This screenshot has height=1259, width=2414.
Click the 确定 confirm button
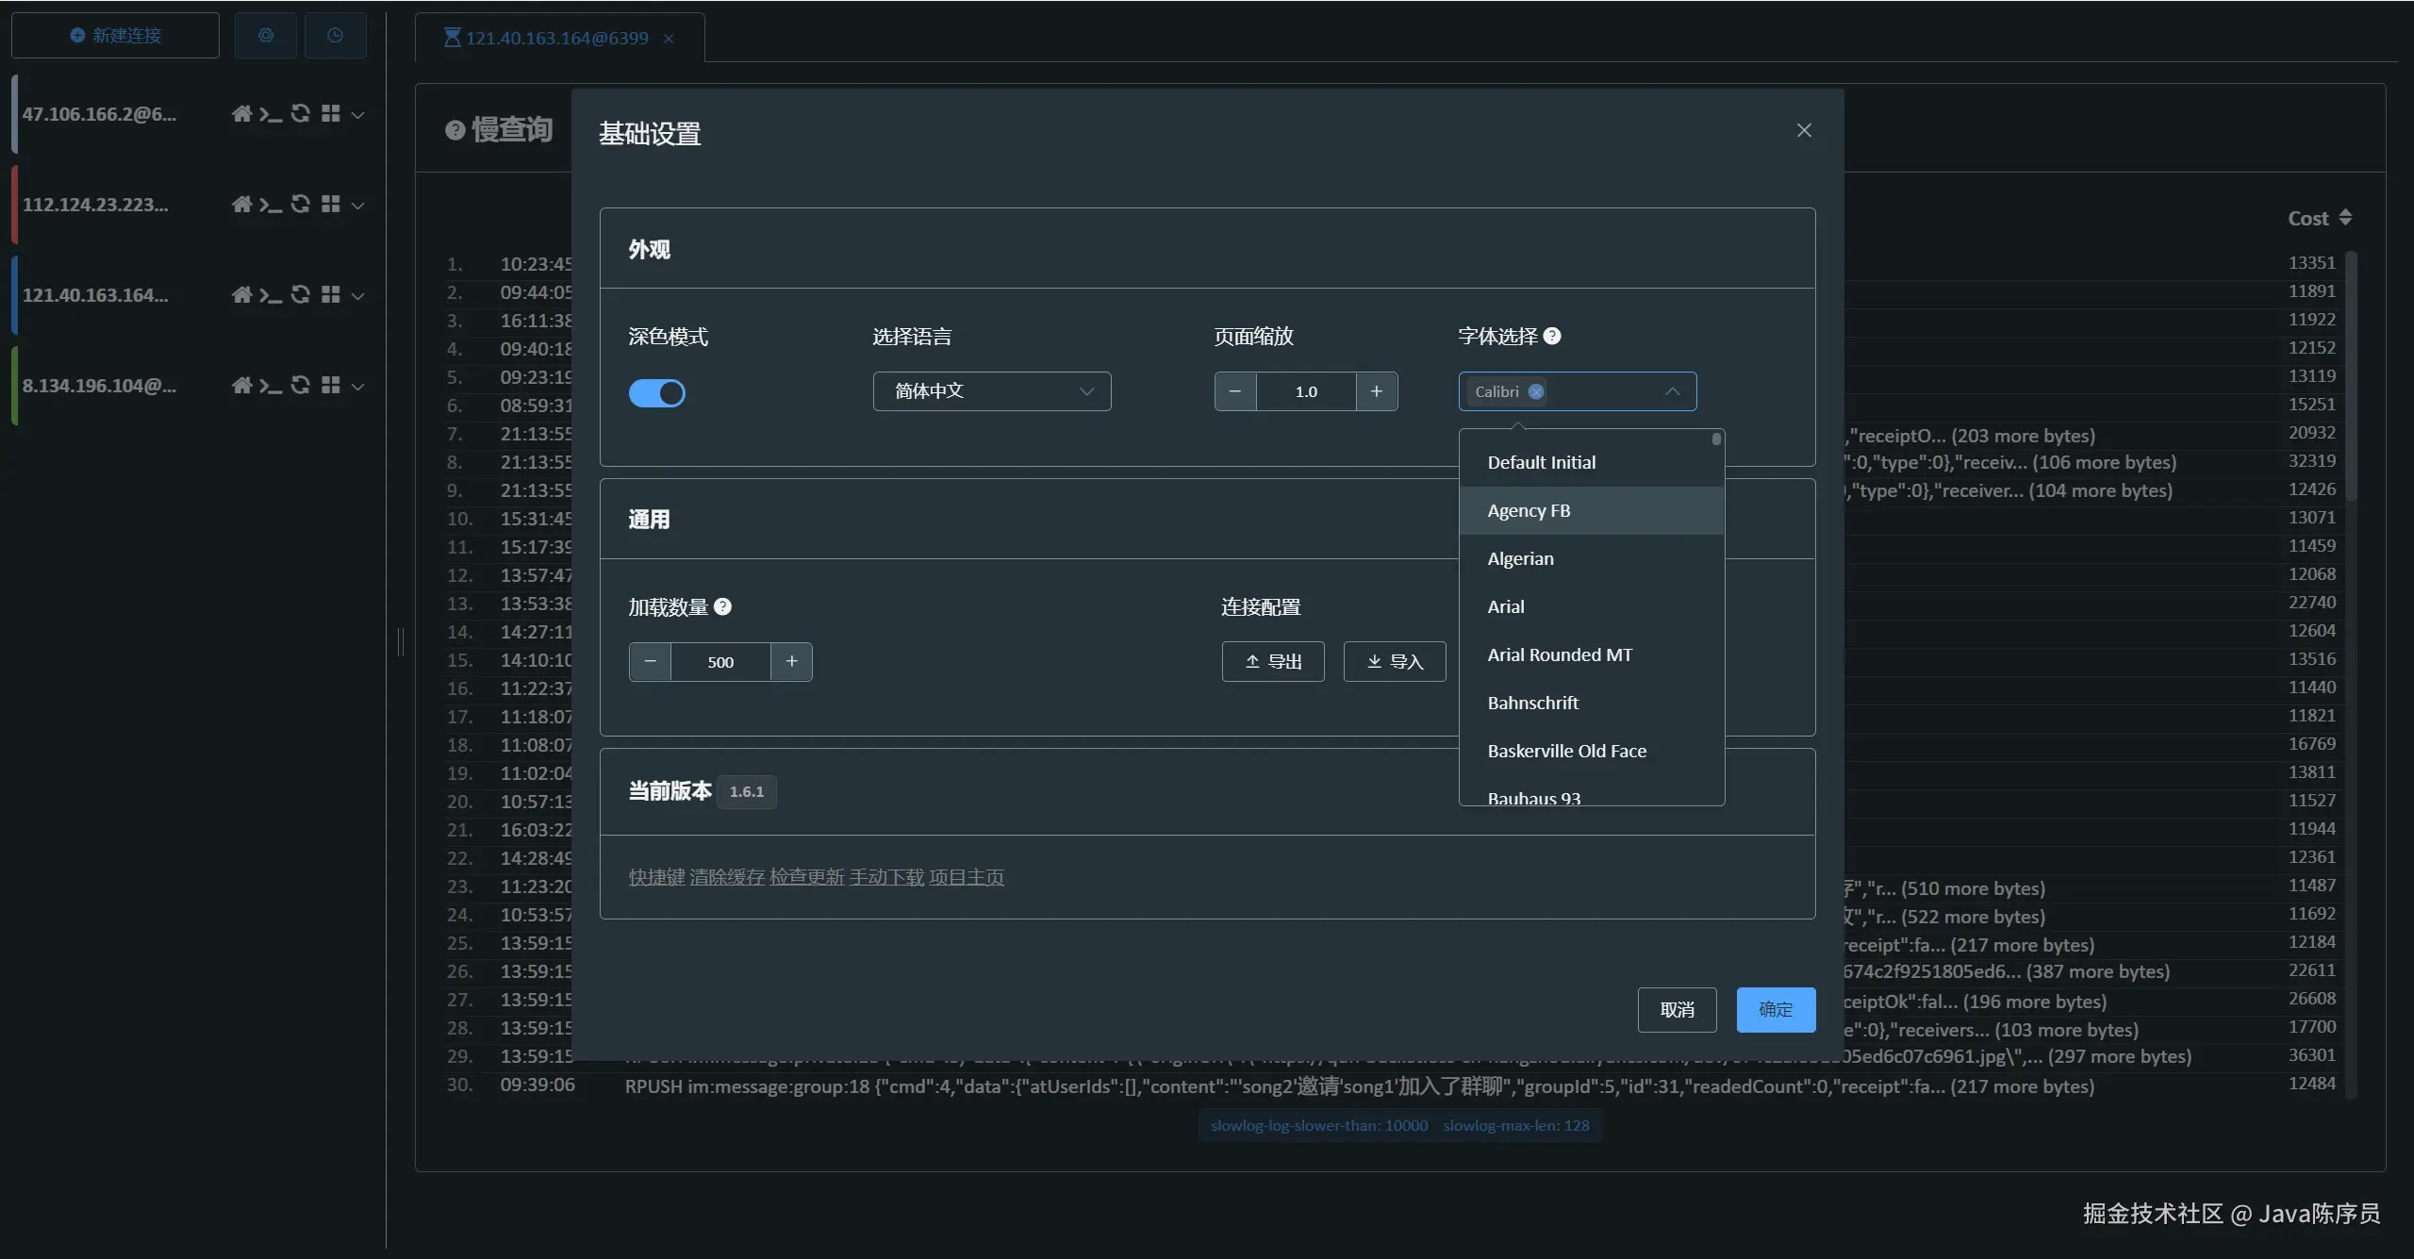[1776, 1010]
